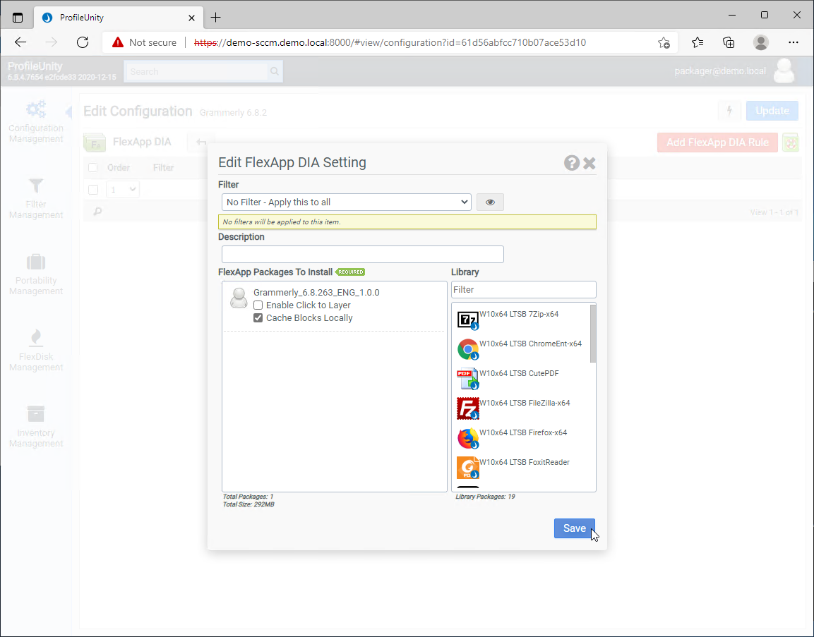814x637 pixels.
Task: Close the Edit FlexApp DIA Setting dialog
Action: [x=589, y=164]
